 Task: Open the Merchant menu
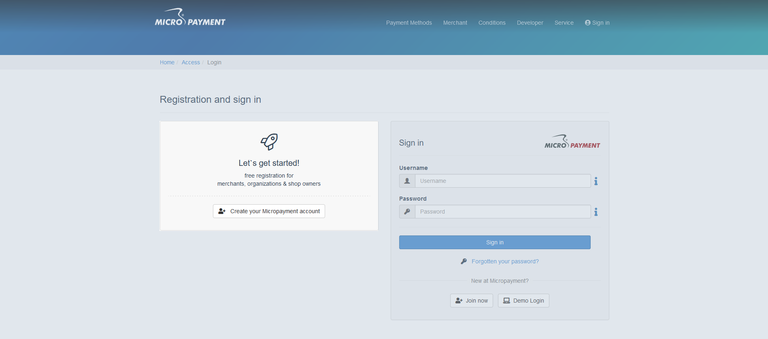(455, 23)
